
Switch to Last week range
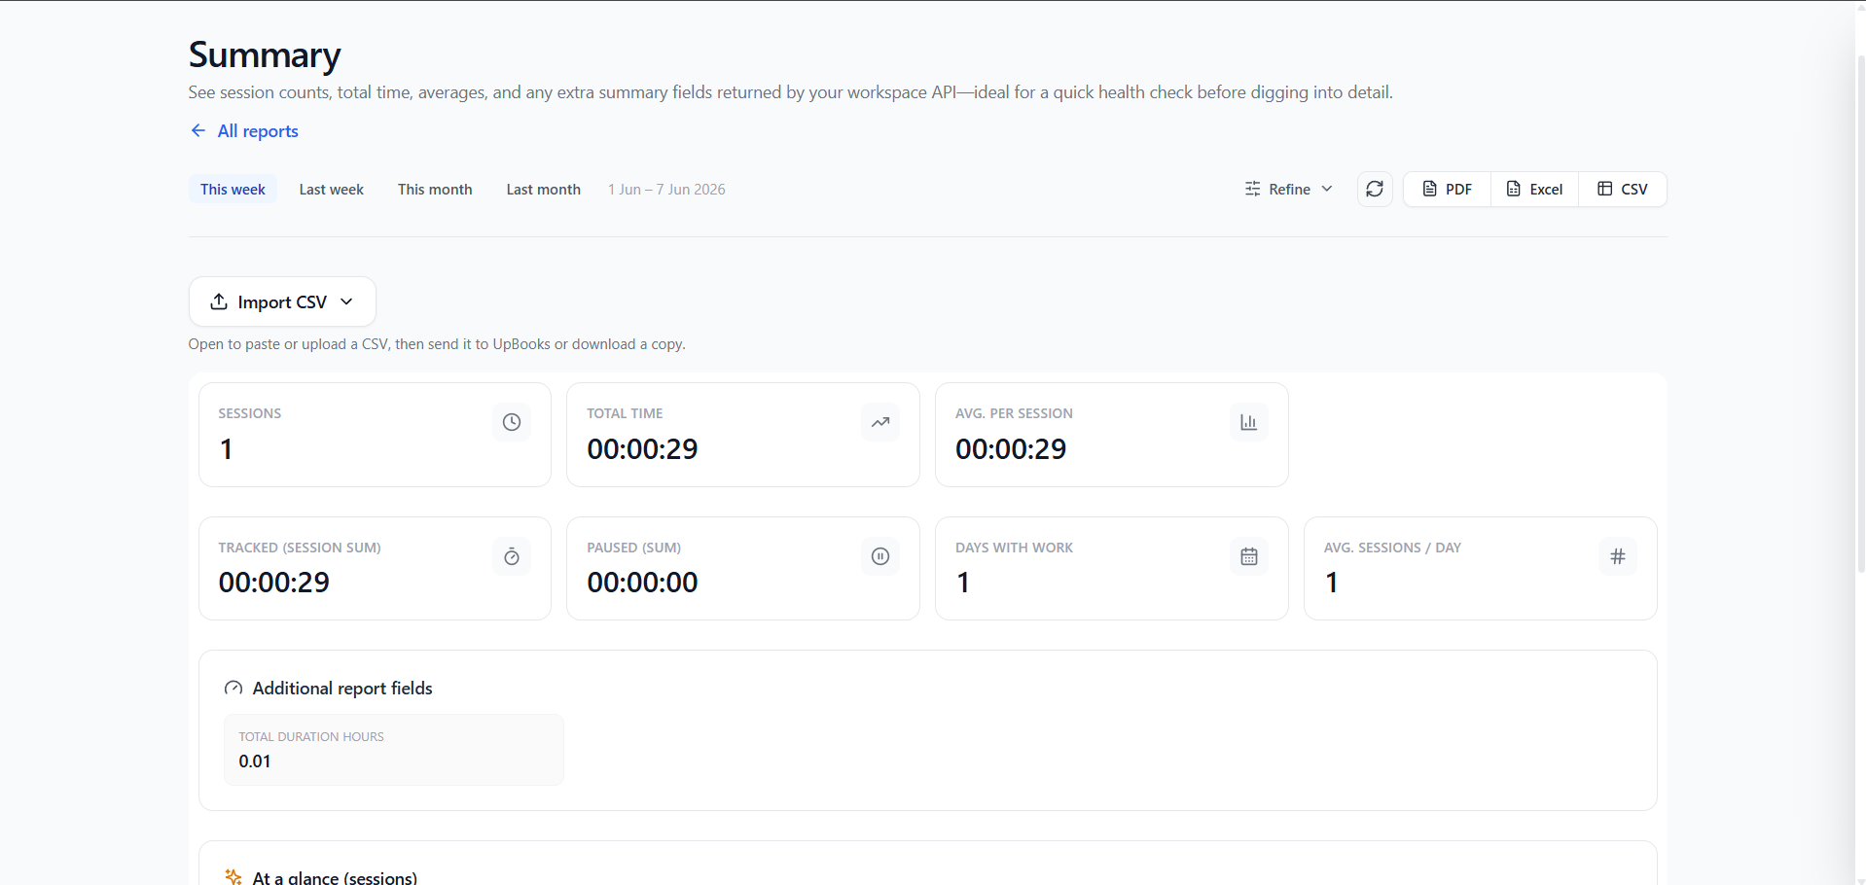click(x=332, y=189)
